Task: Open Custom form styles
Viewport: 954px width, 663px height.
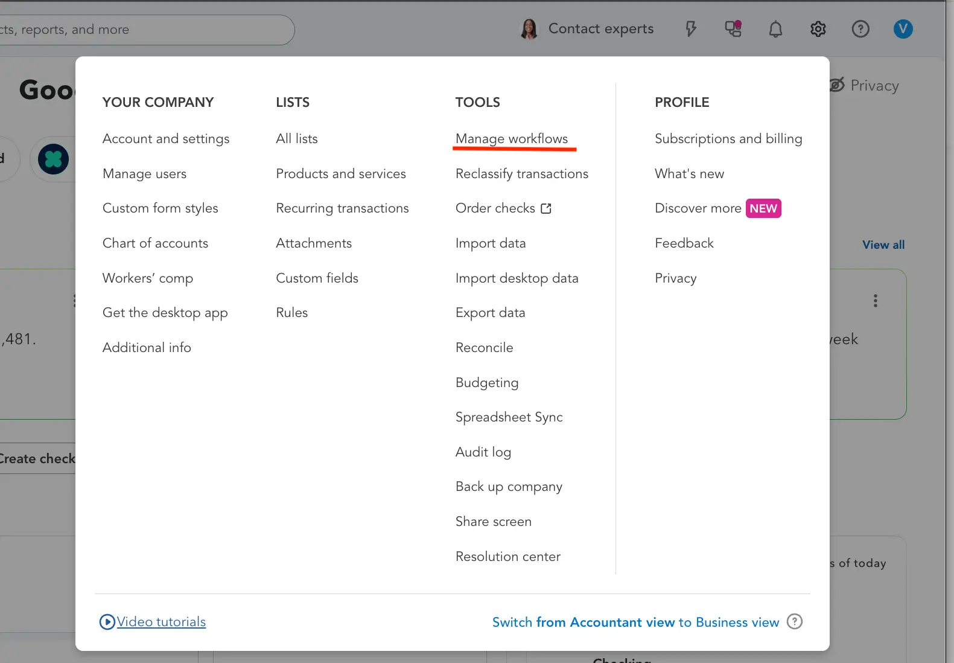Action: pyautogui.click(x=161, y=208)
